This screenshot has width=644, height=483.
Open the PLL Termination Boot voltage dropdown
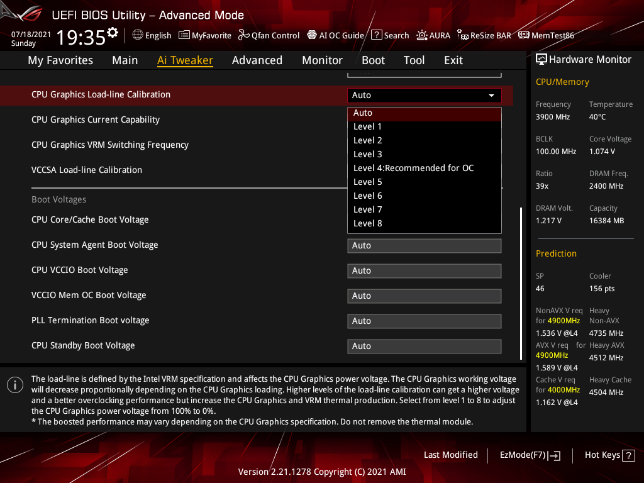click(424, 321)
